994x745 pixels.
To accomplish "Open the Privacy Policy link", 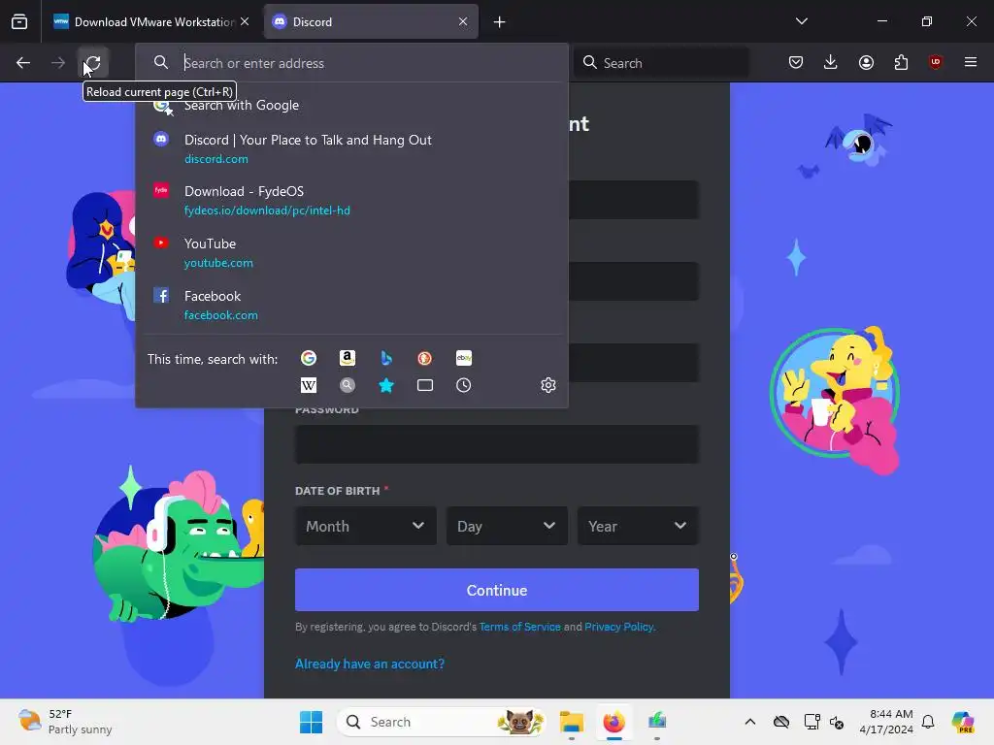I will click(x=618, y=627).
